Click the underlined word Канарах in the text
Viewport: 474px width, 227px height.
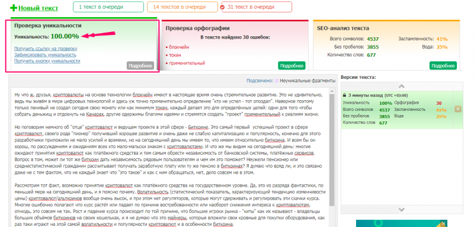(x=95, y=114)
